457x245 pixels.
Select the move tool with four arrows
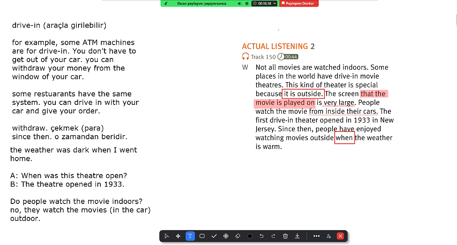[178, 236]
